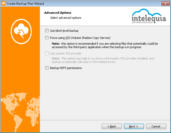Click the VSS recommendation note text
This screenshot has width=171, height=133.
point(105,45)
